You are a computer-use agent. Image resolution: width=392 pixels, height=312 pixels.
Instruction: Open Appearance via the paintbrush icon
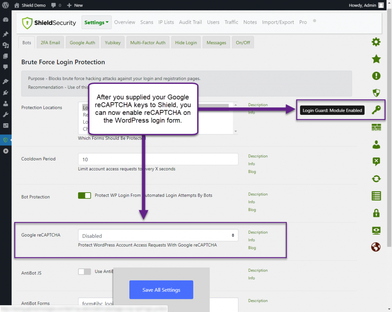tap(5, 81)
